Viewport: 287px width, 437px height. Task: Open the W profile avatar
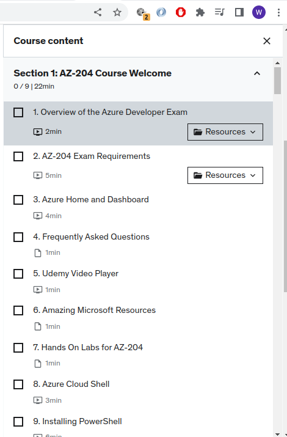click(x=259, y=12)
